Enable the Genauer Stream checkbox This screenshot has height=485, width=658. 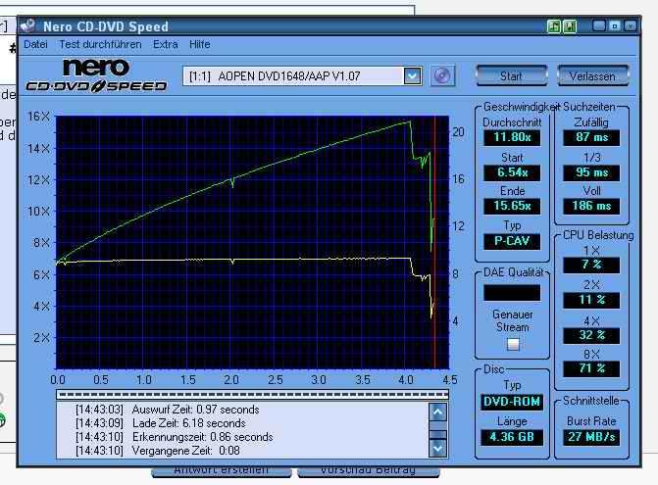(513, 345)
